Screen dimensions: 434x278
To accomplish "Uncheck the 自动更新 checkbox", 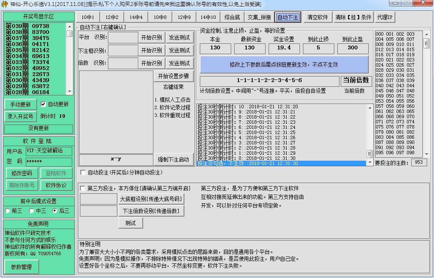I will point(43,104).
